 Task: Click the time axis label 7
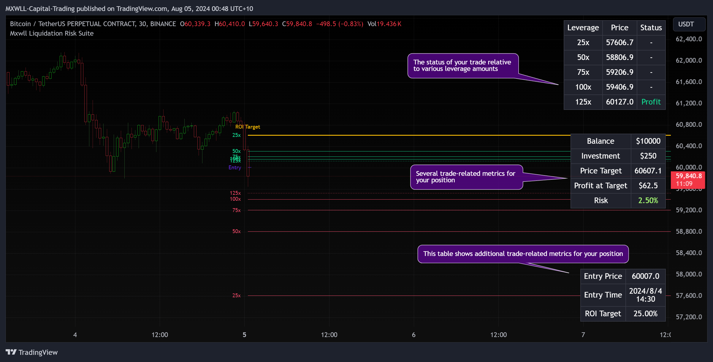(583, 335)
